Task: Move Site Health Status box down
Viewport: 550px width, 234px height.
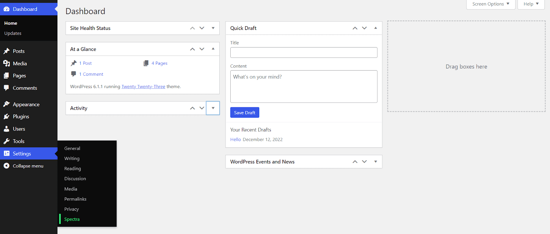Action: (x=202, y=28)
